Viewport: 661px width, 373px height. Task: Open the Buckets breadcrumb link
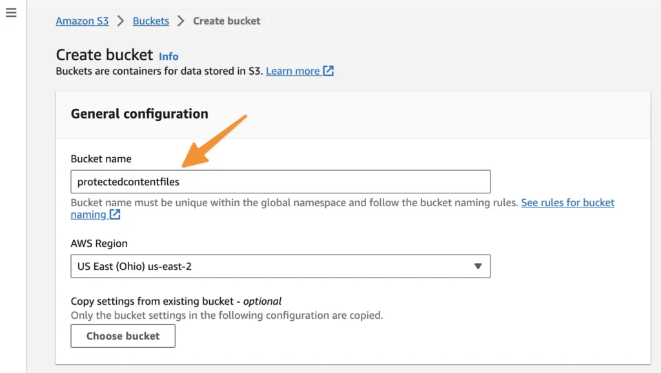[151, 21]
